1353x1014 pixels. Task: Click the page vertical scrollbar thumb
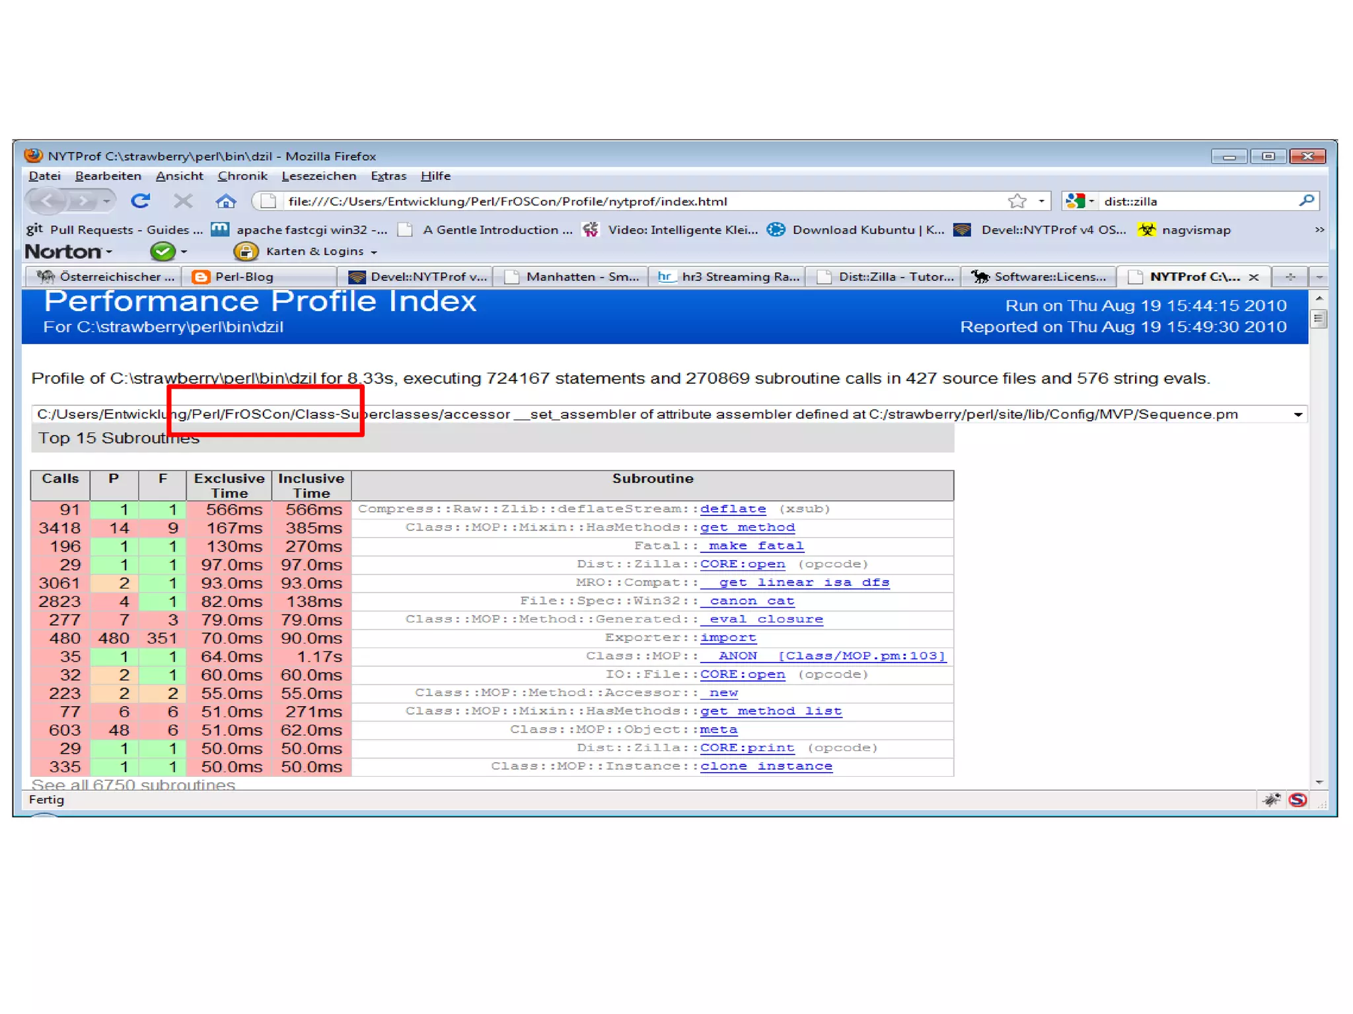click(x=1318, y=320)
